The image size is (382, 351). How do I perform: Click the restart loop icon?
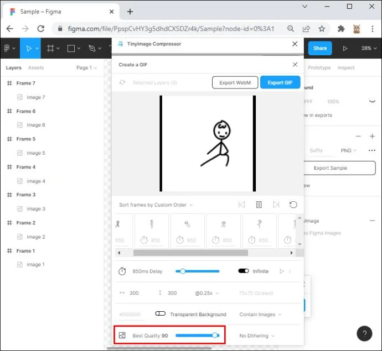click(293, 205)
